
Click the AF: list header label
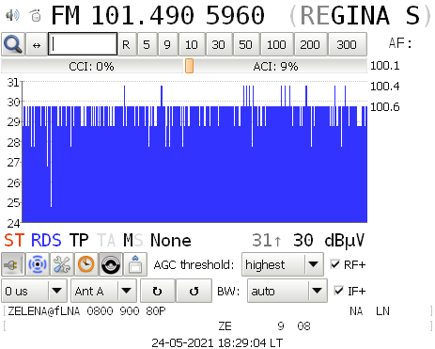(400, 43)
